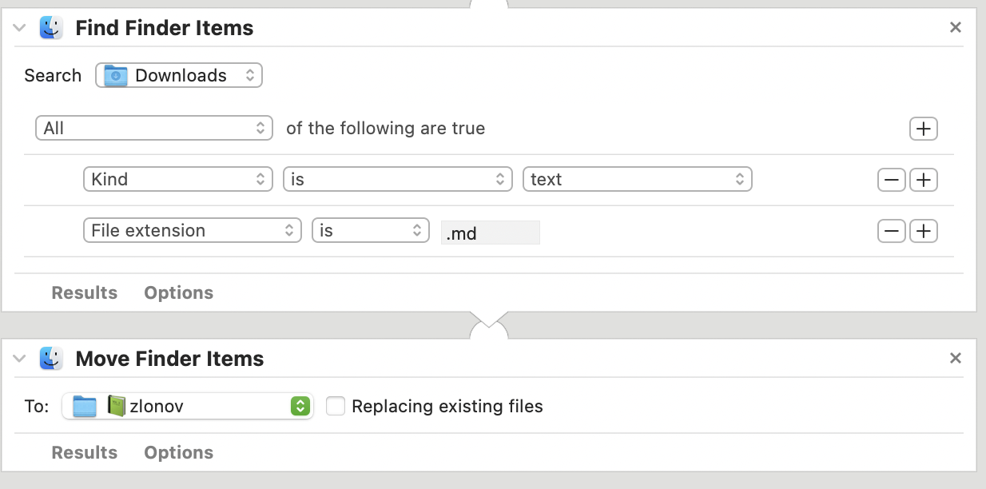Click the Finder icon beside Move Finder Items
This screenshot has width=986, height=489.
point(52,359)
